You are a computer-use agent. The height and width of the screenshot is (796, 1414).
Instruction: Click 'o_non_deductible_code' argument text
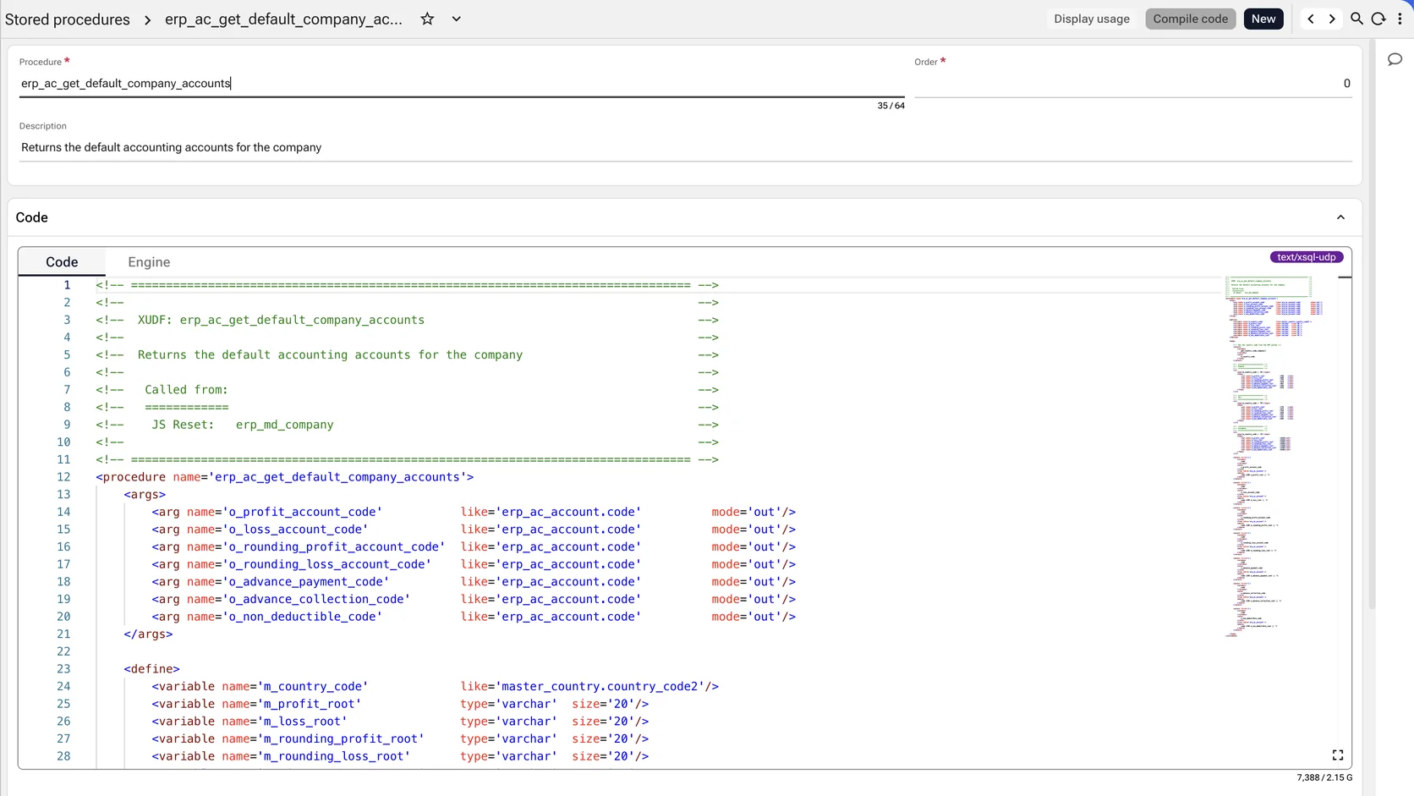pos(302,617)
